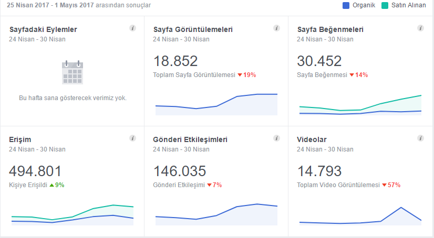Screen dimensions: 434x238
Task: Click the Sayfa Beğenmeleri likes chart
Action: click(x=360, y=105)
